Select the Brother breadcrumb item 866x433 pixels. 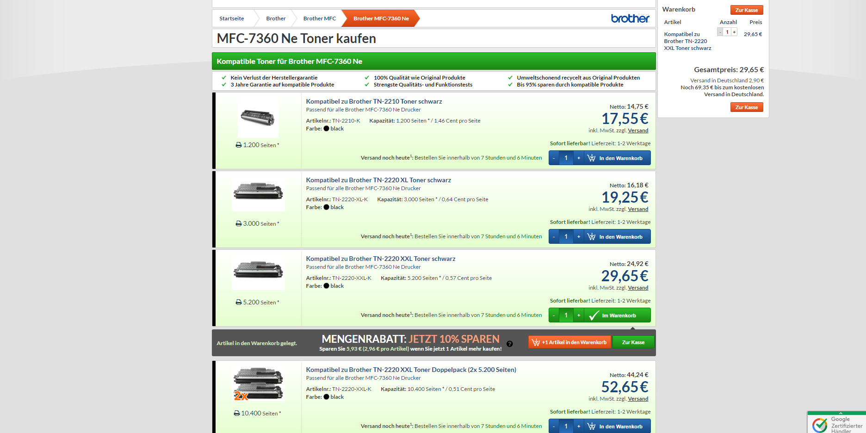[276, 19]
